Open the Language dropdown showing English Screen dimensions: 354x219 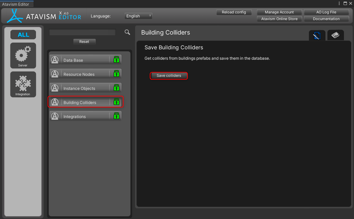tap(139, 16)
